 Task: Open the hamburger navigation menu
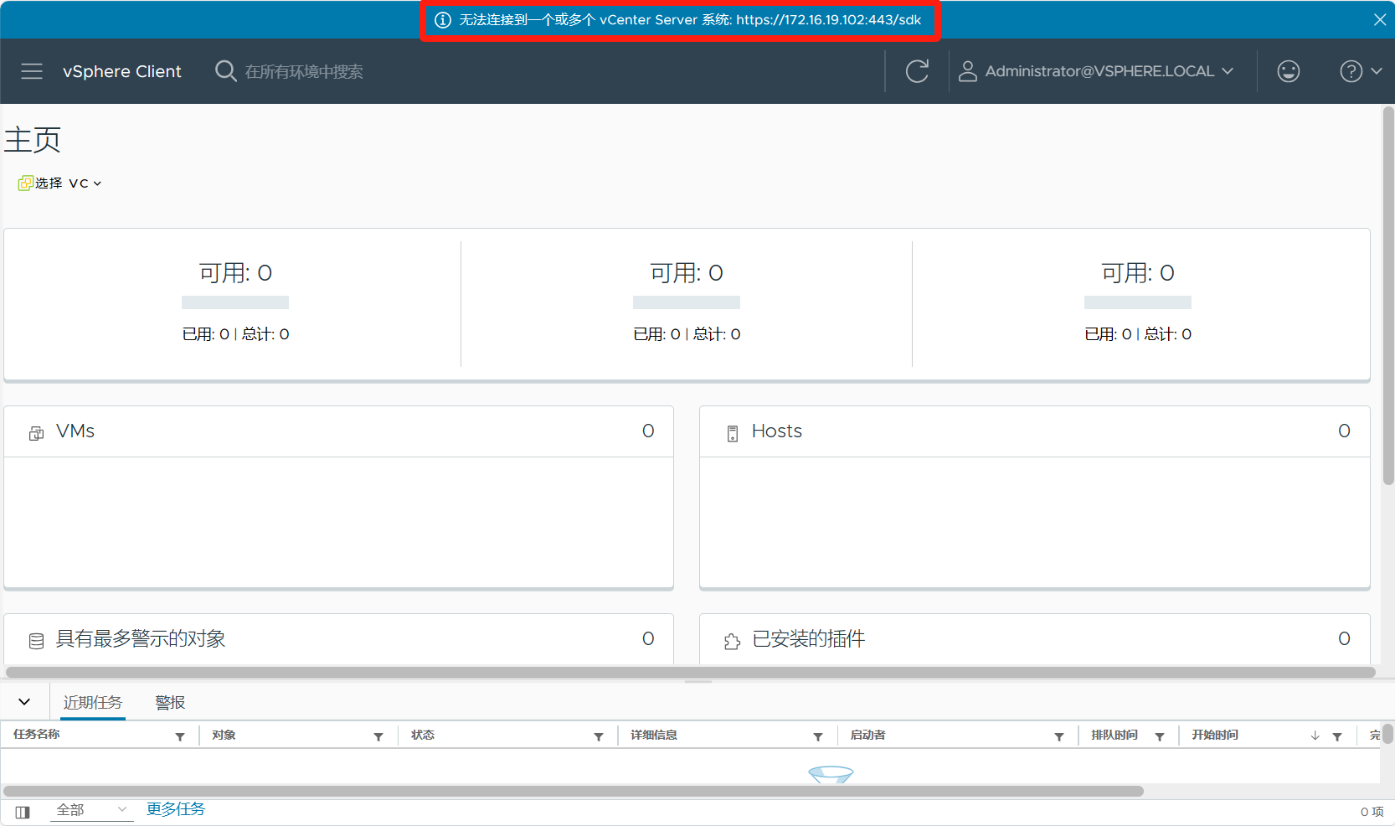tap(32, 71)
